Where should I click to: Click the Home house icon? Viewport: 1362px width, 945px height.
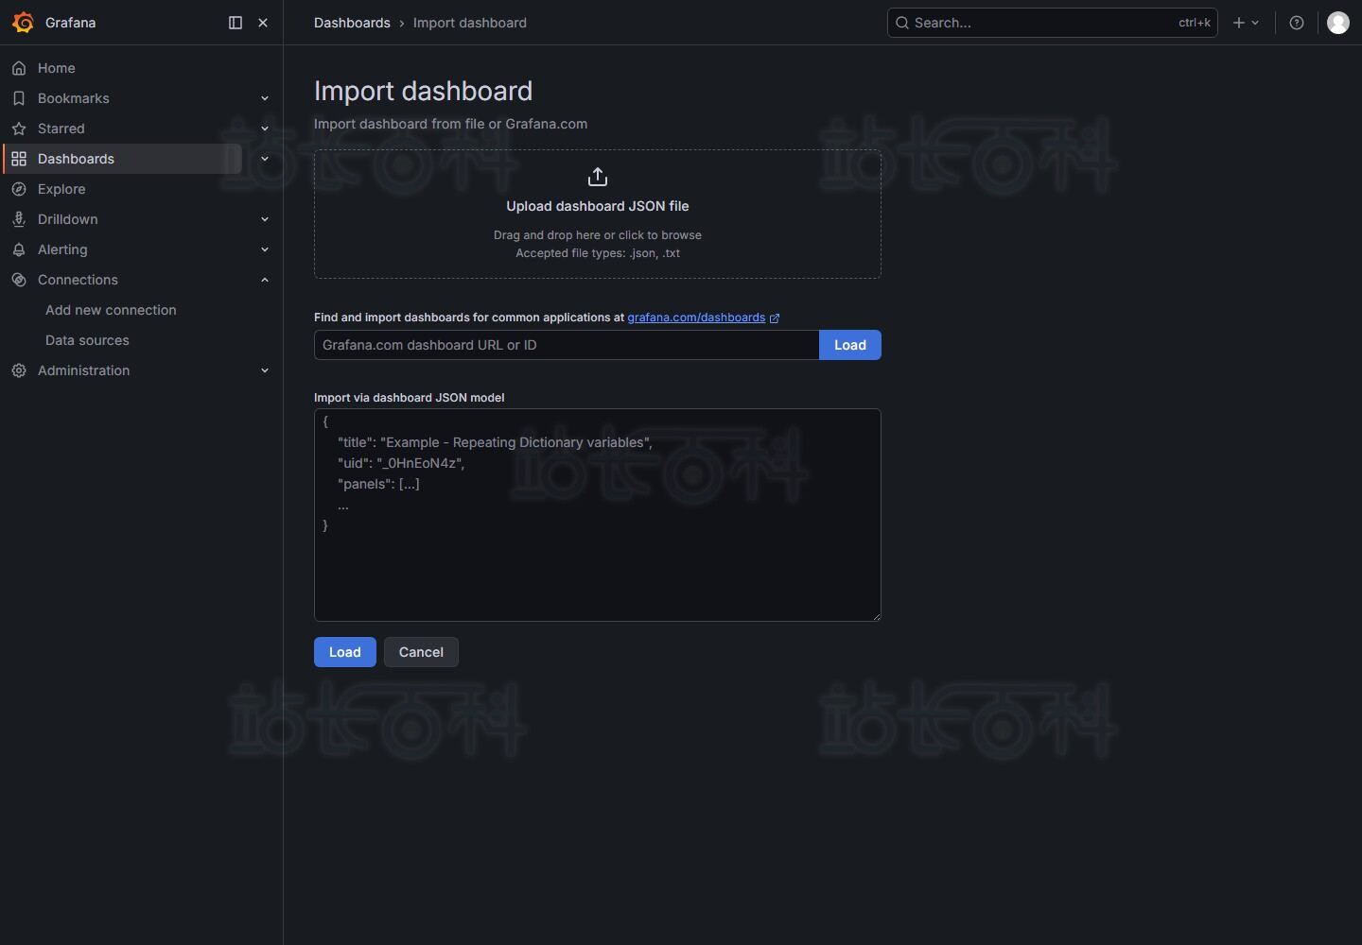point(19,68)
